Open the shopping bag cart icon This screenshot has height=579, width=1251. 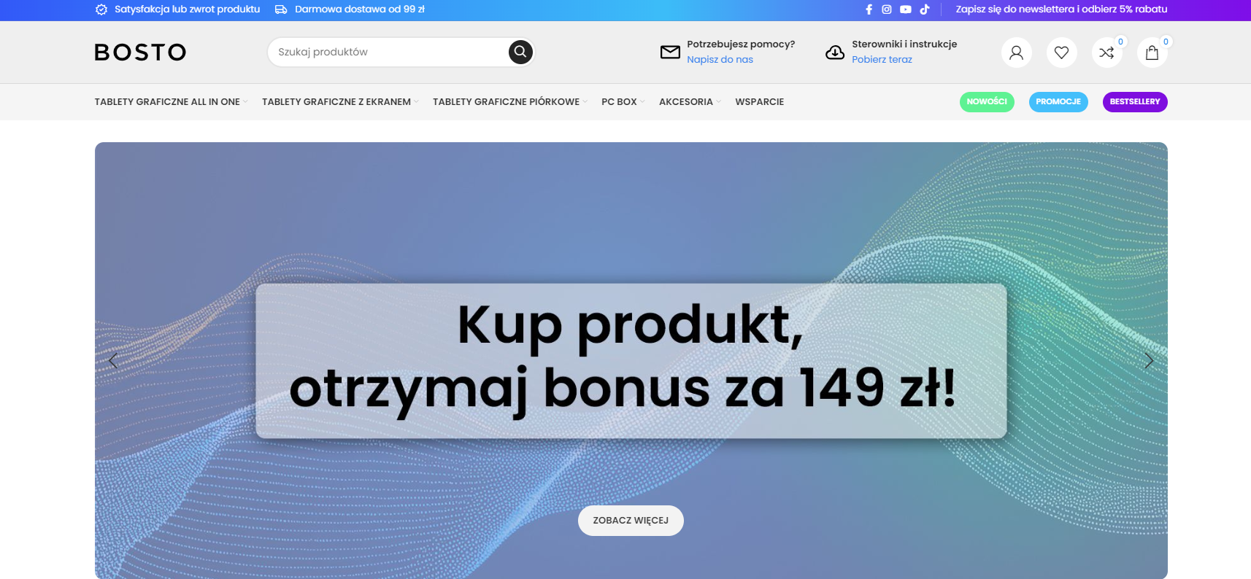point(1152,53)
